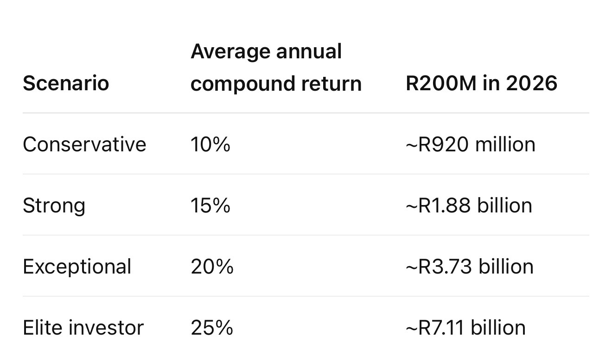Click the Scenario column header
The height and width of the screenshot is (355, 612).
tap(66, 83)
